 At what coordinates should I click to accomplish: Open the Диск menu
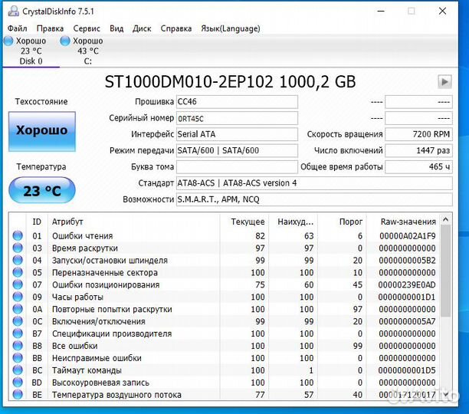click(x=142, y=28)
